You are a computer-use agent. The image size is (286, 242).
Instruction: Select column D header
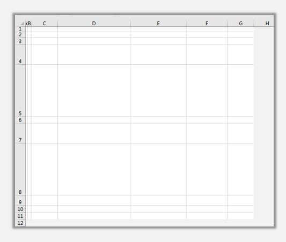point(94,24)
